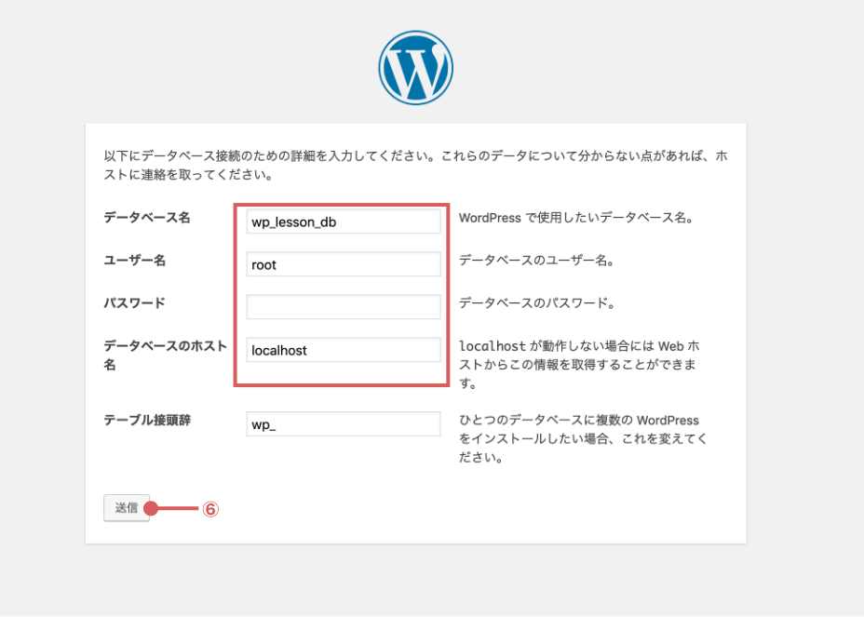Click the circled number 6 annotation
The width and height of the screenshot is (864, 617).
210,509
